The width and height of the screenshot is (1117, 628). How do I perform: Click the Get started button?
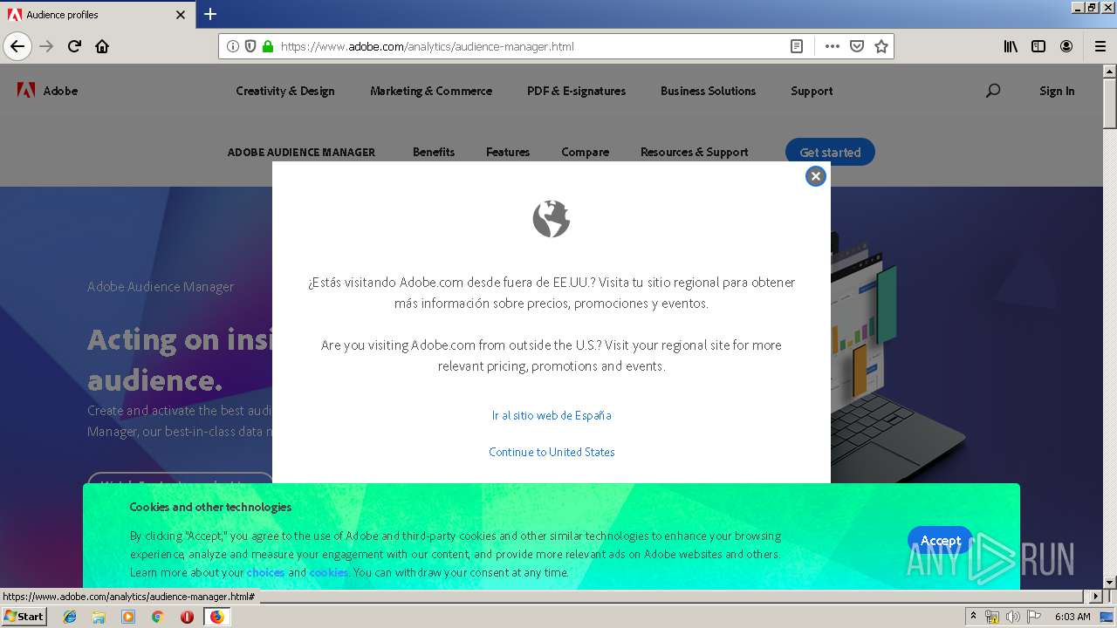point(830,152)
